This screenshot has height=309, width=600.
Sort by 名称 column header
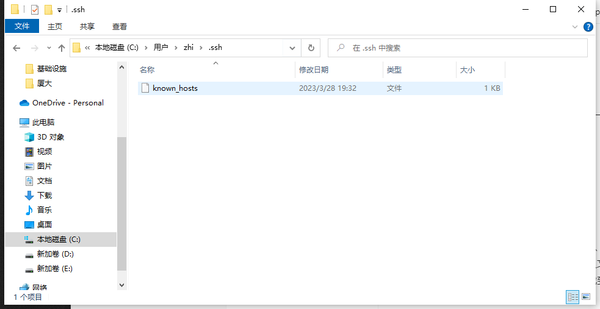point(147,70)
